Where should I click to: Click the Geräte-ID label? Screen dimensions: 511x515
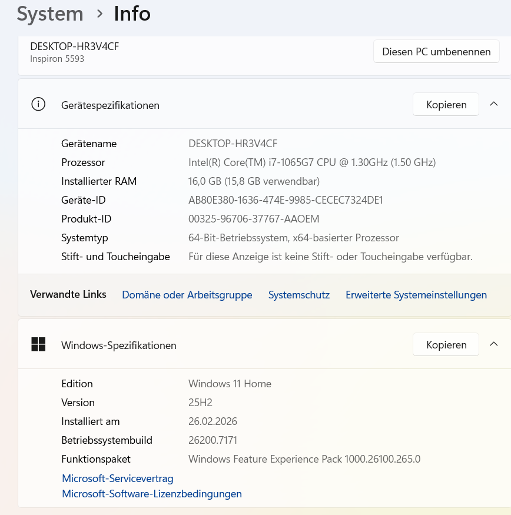click(x=84, y=200)
